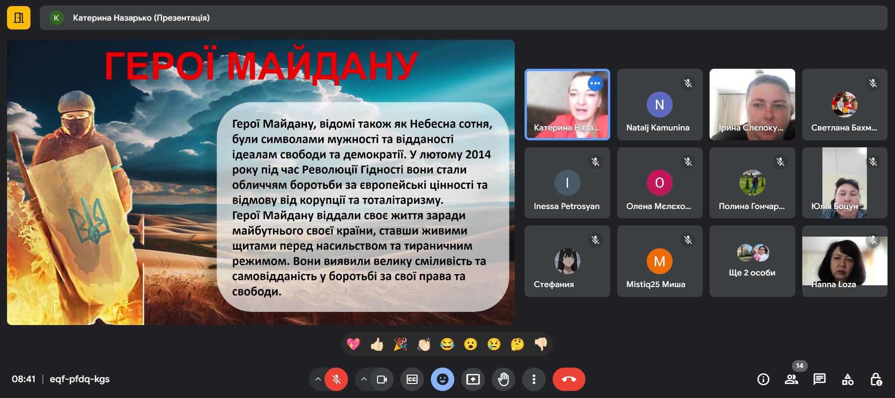Open the chat with everyone panel
895x398 pixels.
pos(819,379)
